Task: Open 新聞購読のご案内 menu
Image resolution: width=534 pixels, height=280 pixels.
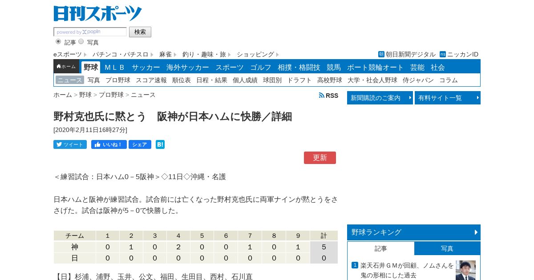Action: (x=380, y=98)
